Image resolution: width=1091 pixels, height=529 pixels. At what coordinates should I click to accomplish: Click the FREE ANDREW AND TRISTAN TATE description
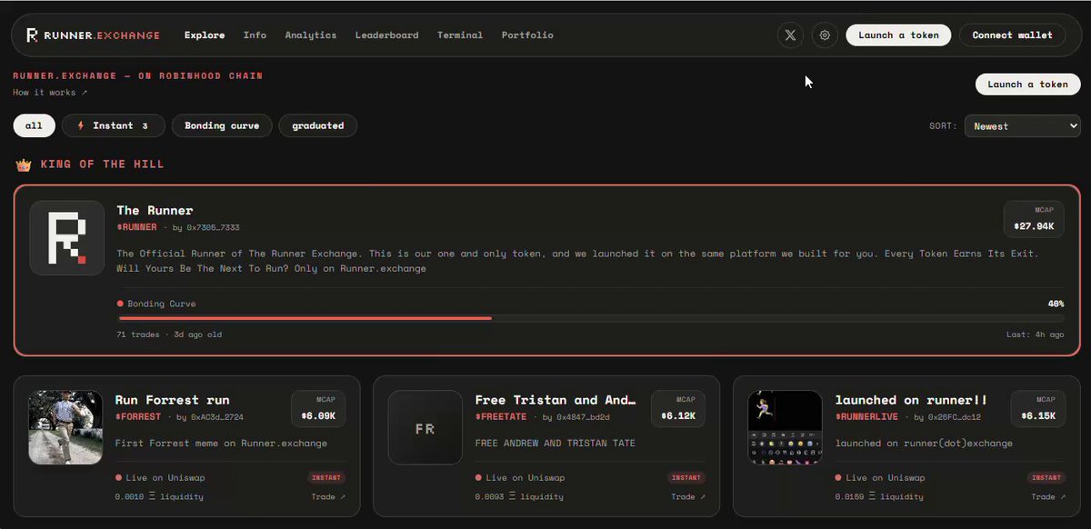[556, 444]
